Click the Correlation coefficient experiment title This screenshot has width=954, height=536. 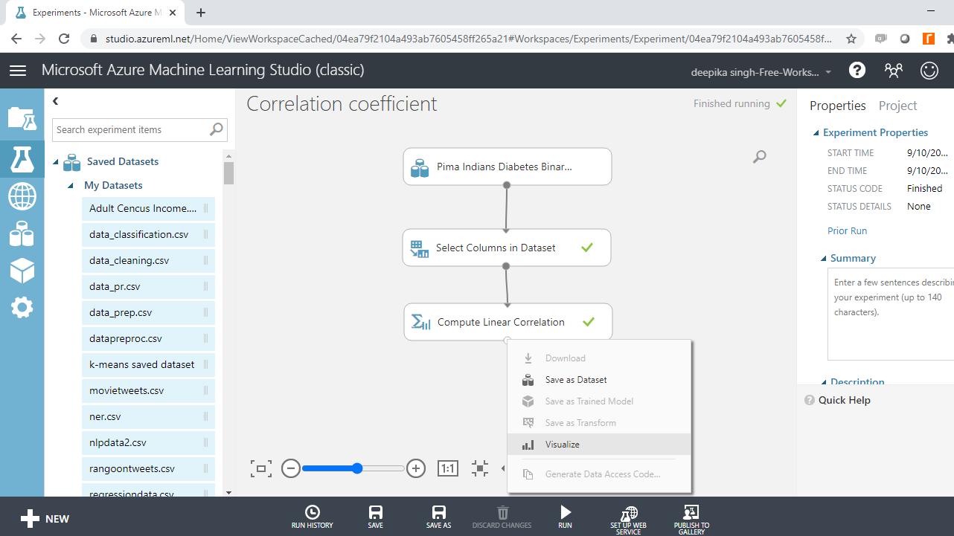[x=342, y=104]
